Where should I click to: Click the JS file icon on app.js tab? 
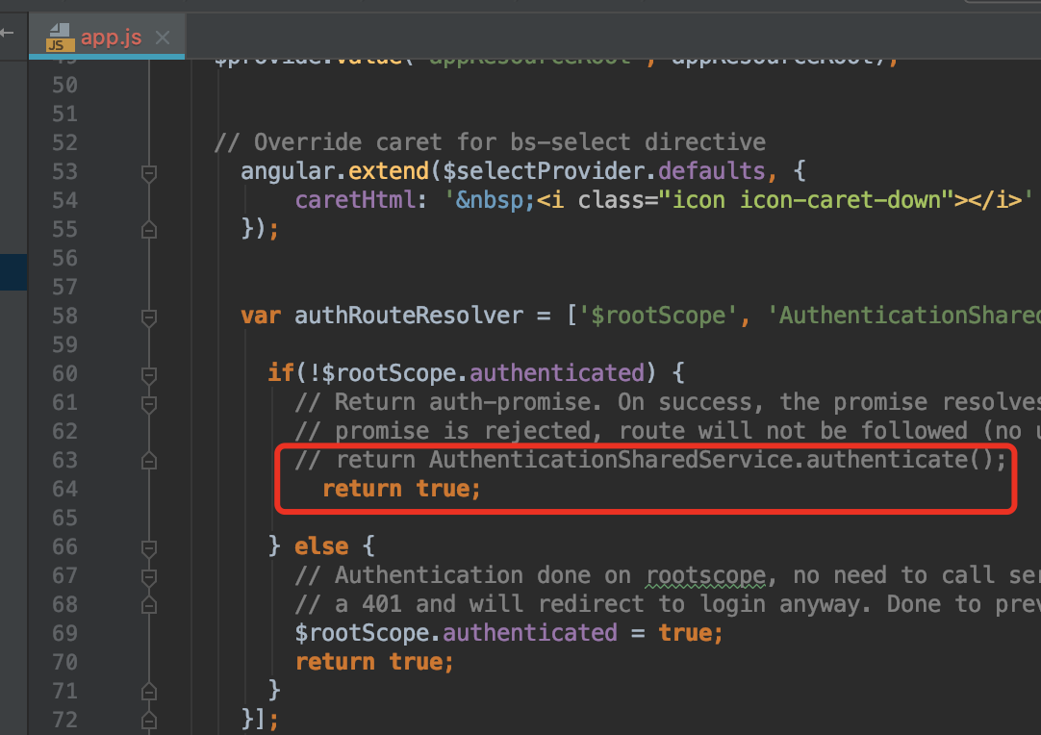[59, 38]
